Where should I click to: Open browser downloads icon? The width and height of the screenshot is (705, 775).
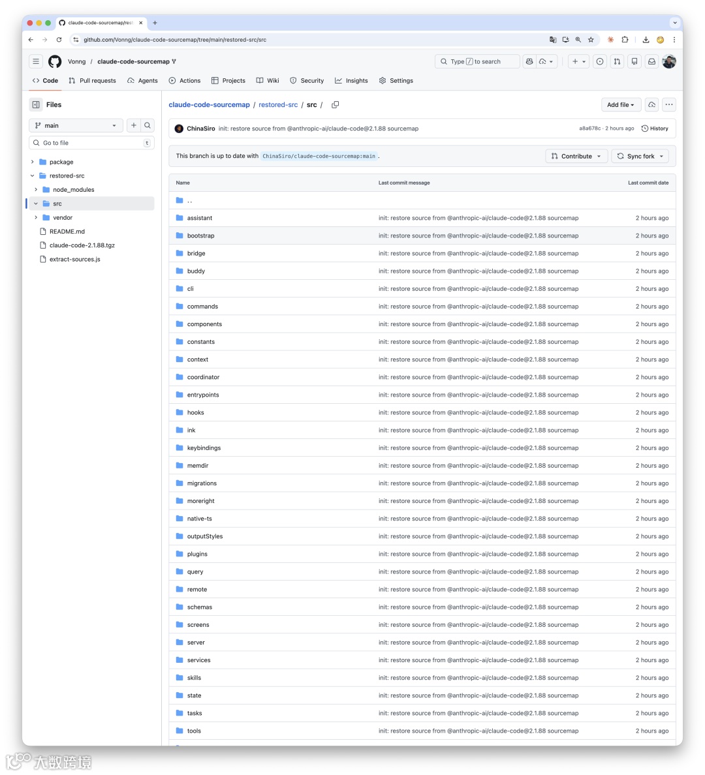pos(646,40)
